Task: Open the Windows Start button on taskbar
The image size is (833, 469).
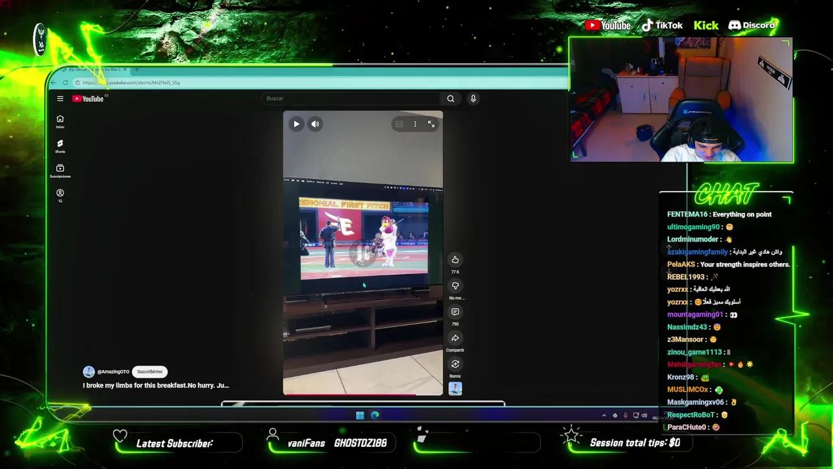Action: [x=360, y=415]
